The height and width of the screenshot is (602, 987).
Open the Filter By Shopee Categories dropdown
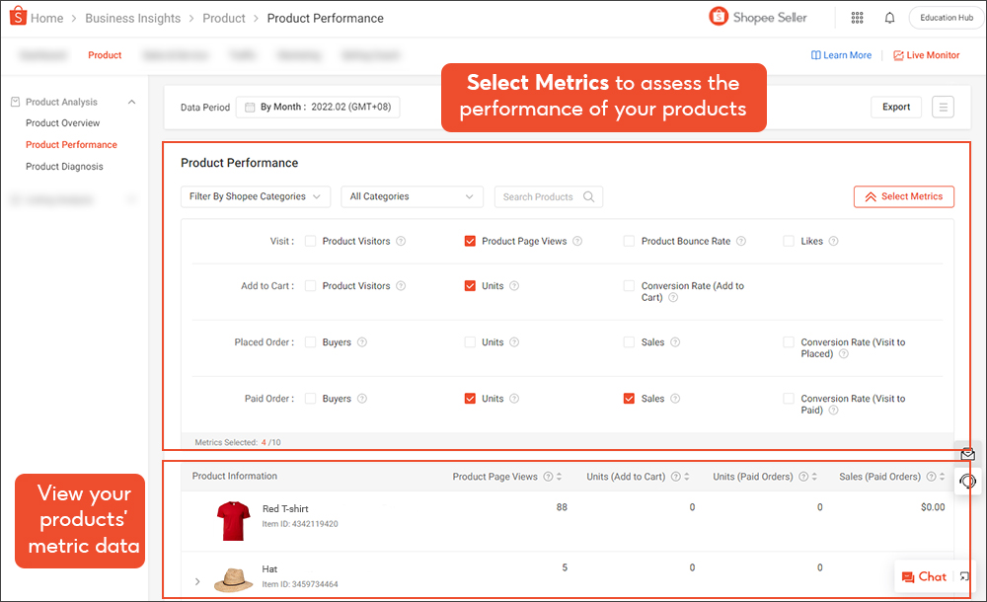click(x=255, y=196)
